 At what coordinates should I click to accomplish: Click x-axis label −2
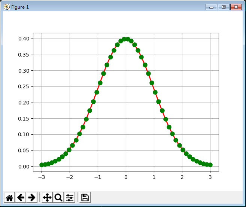click(x=70, y=177)
